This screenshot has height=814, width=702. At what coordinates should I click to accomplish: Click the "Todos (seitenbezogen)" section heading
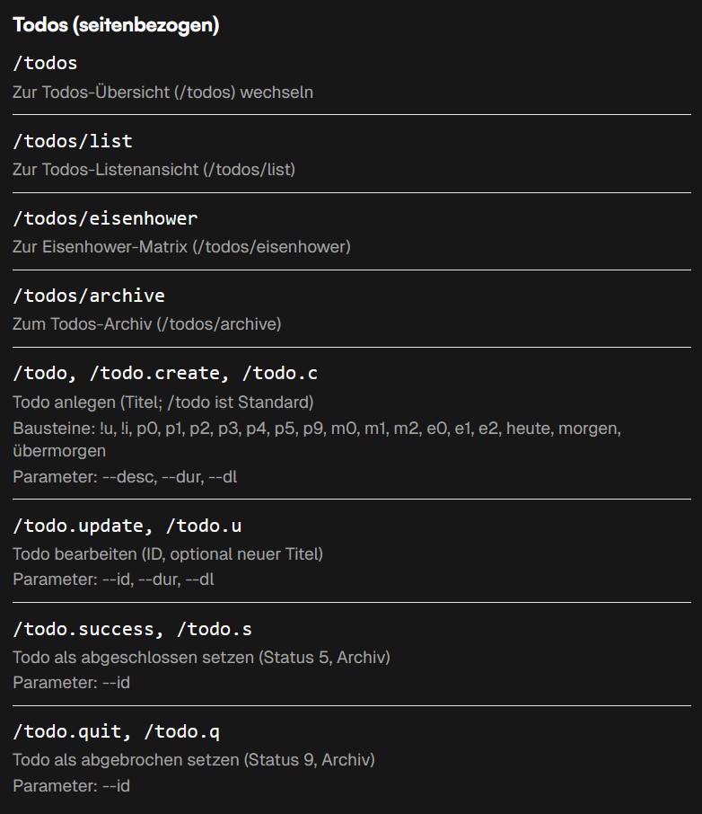[116, 25]
